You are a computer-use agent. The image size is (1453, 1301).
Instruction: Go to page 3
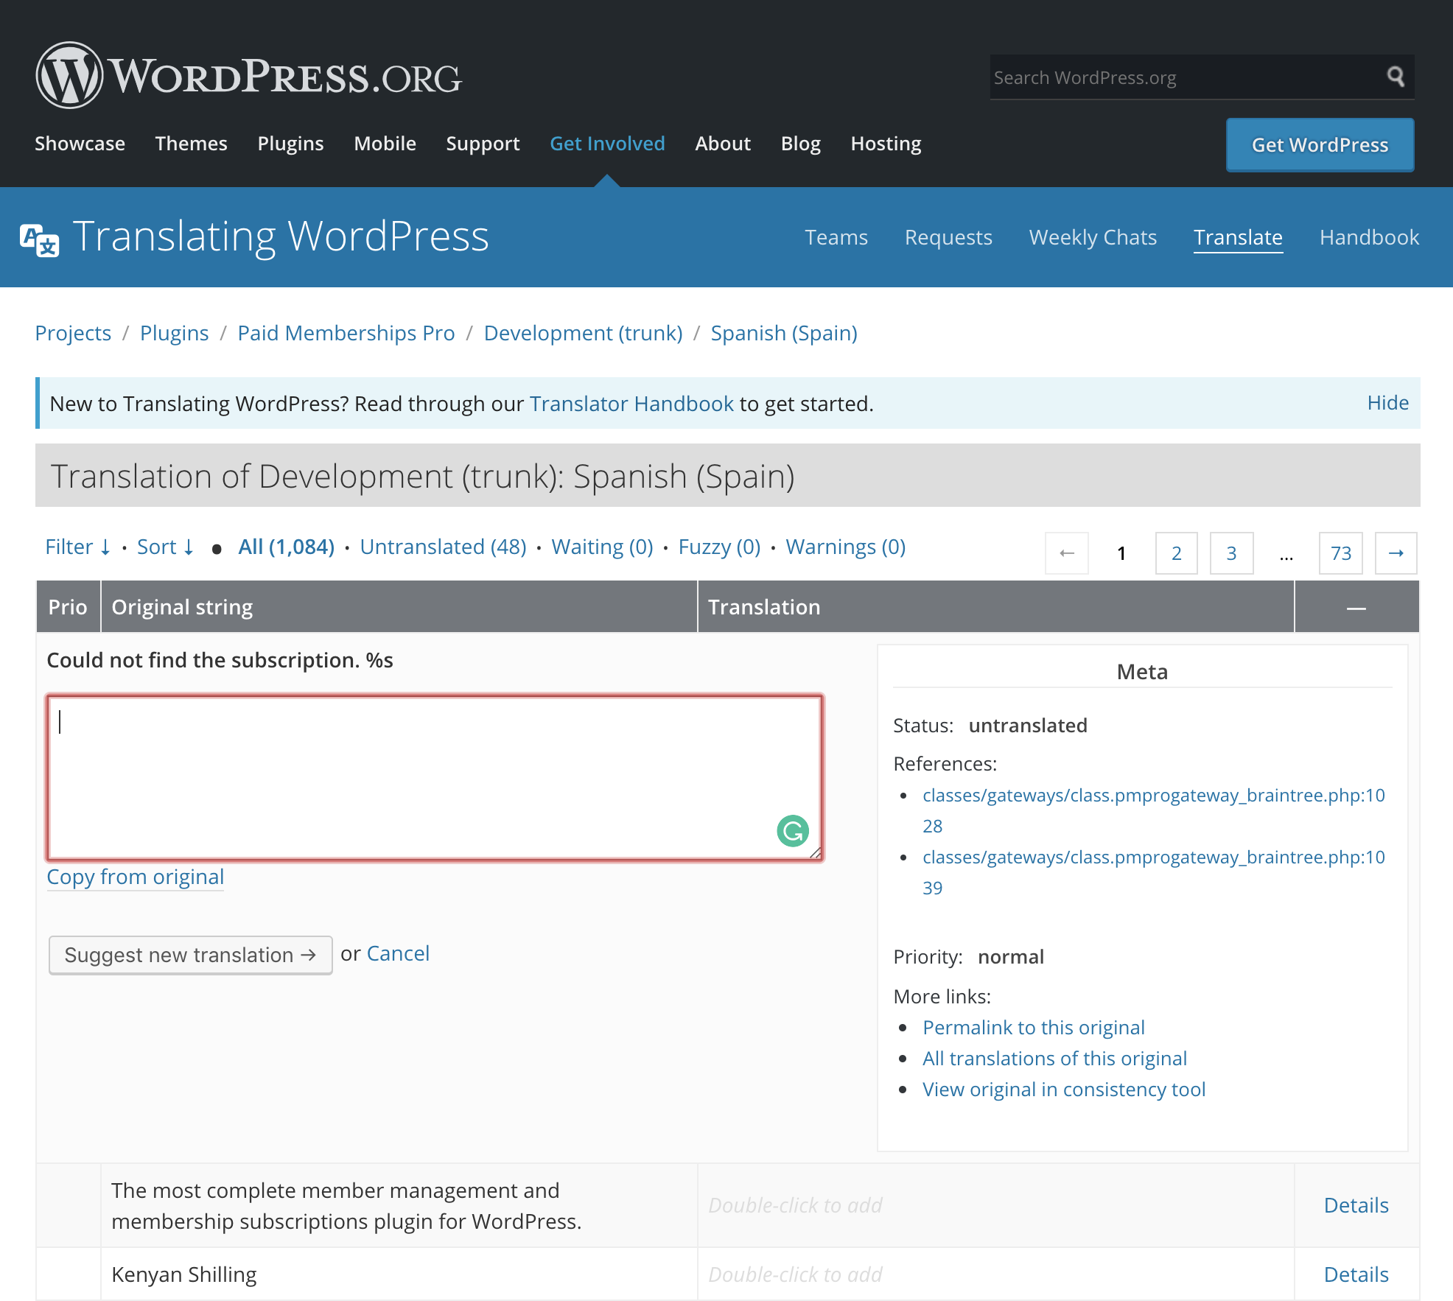1231,553
